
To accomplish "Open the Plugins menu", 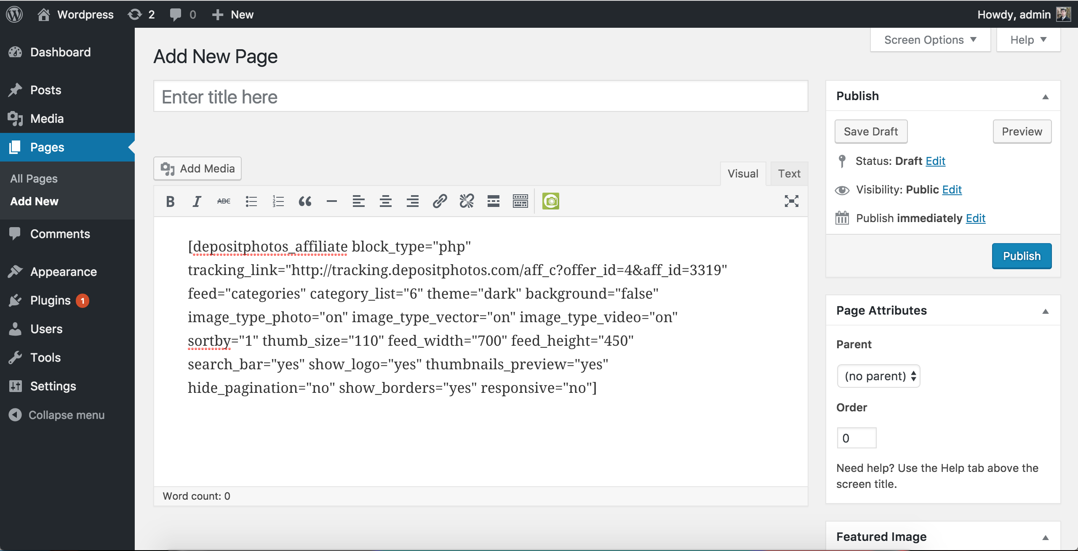I will coord(67,300).
